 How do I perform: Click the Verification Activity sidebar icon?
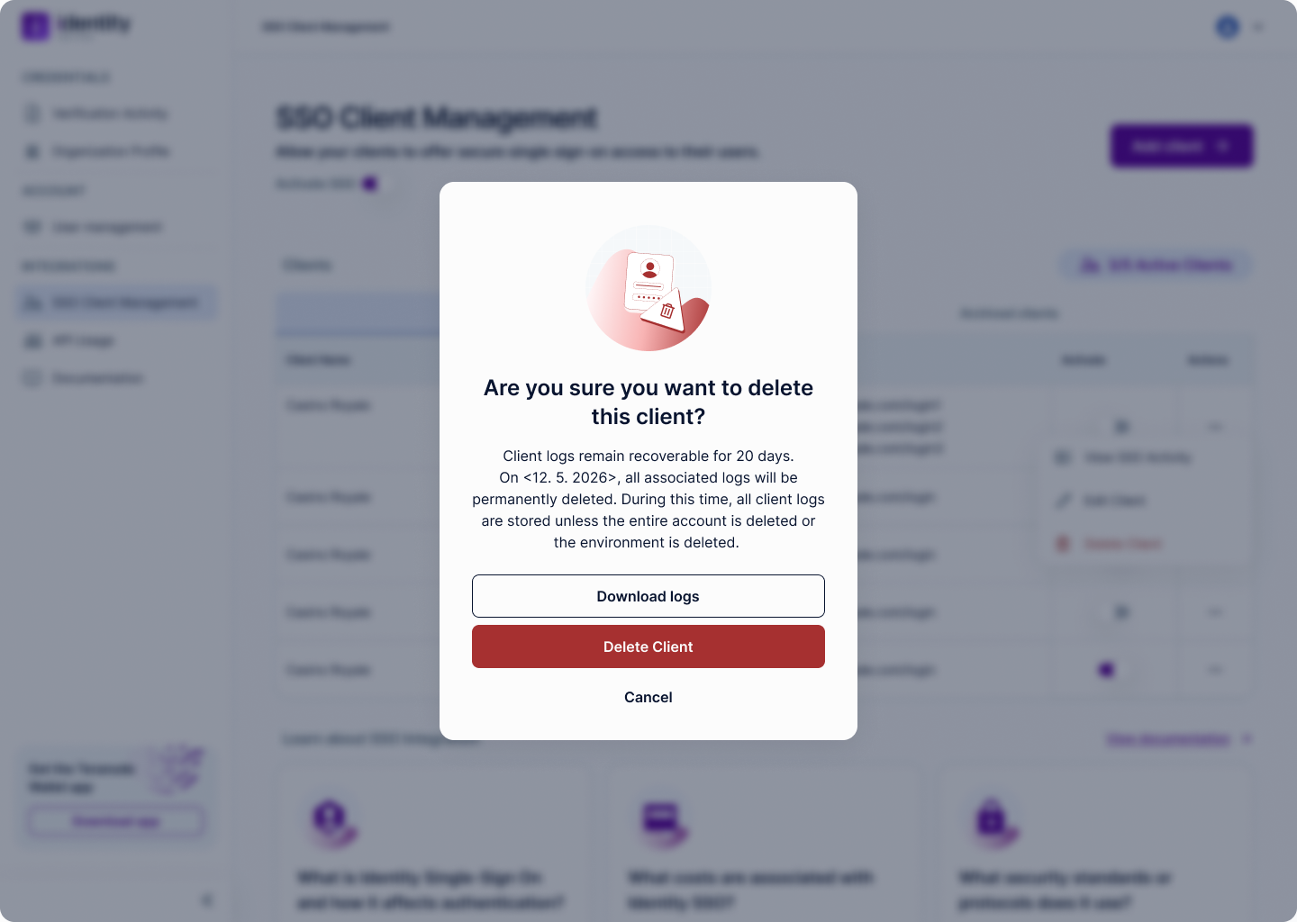pyautogui.click(x=33, y=113)
